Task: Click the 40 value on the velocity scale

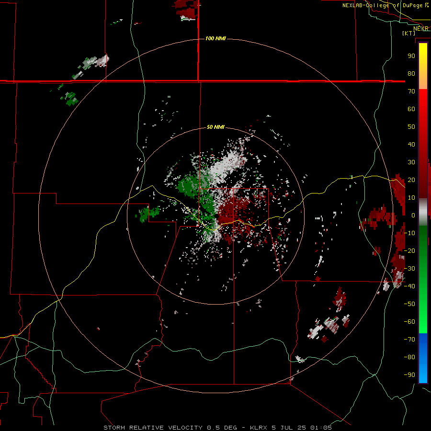Action: point(411,145)
